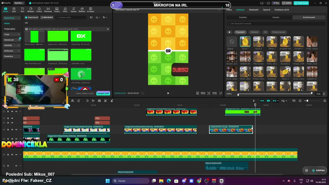Click the Nahrávání record button
This screenshot has width=329, height=185.
[47, 17]
